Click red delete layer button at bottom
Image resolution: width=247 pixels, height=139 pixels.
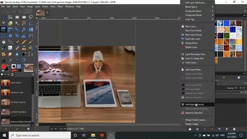(x=242, y=129)
